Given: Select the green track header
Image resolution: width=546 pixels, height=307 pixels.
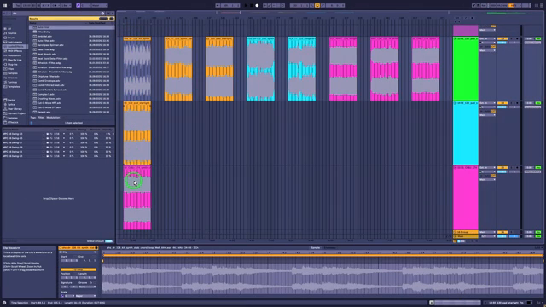Looking at the screenshot, I should [466, 68].
